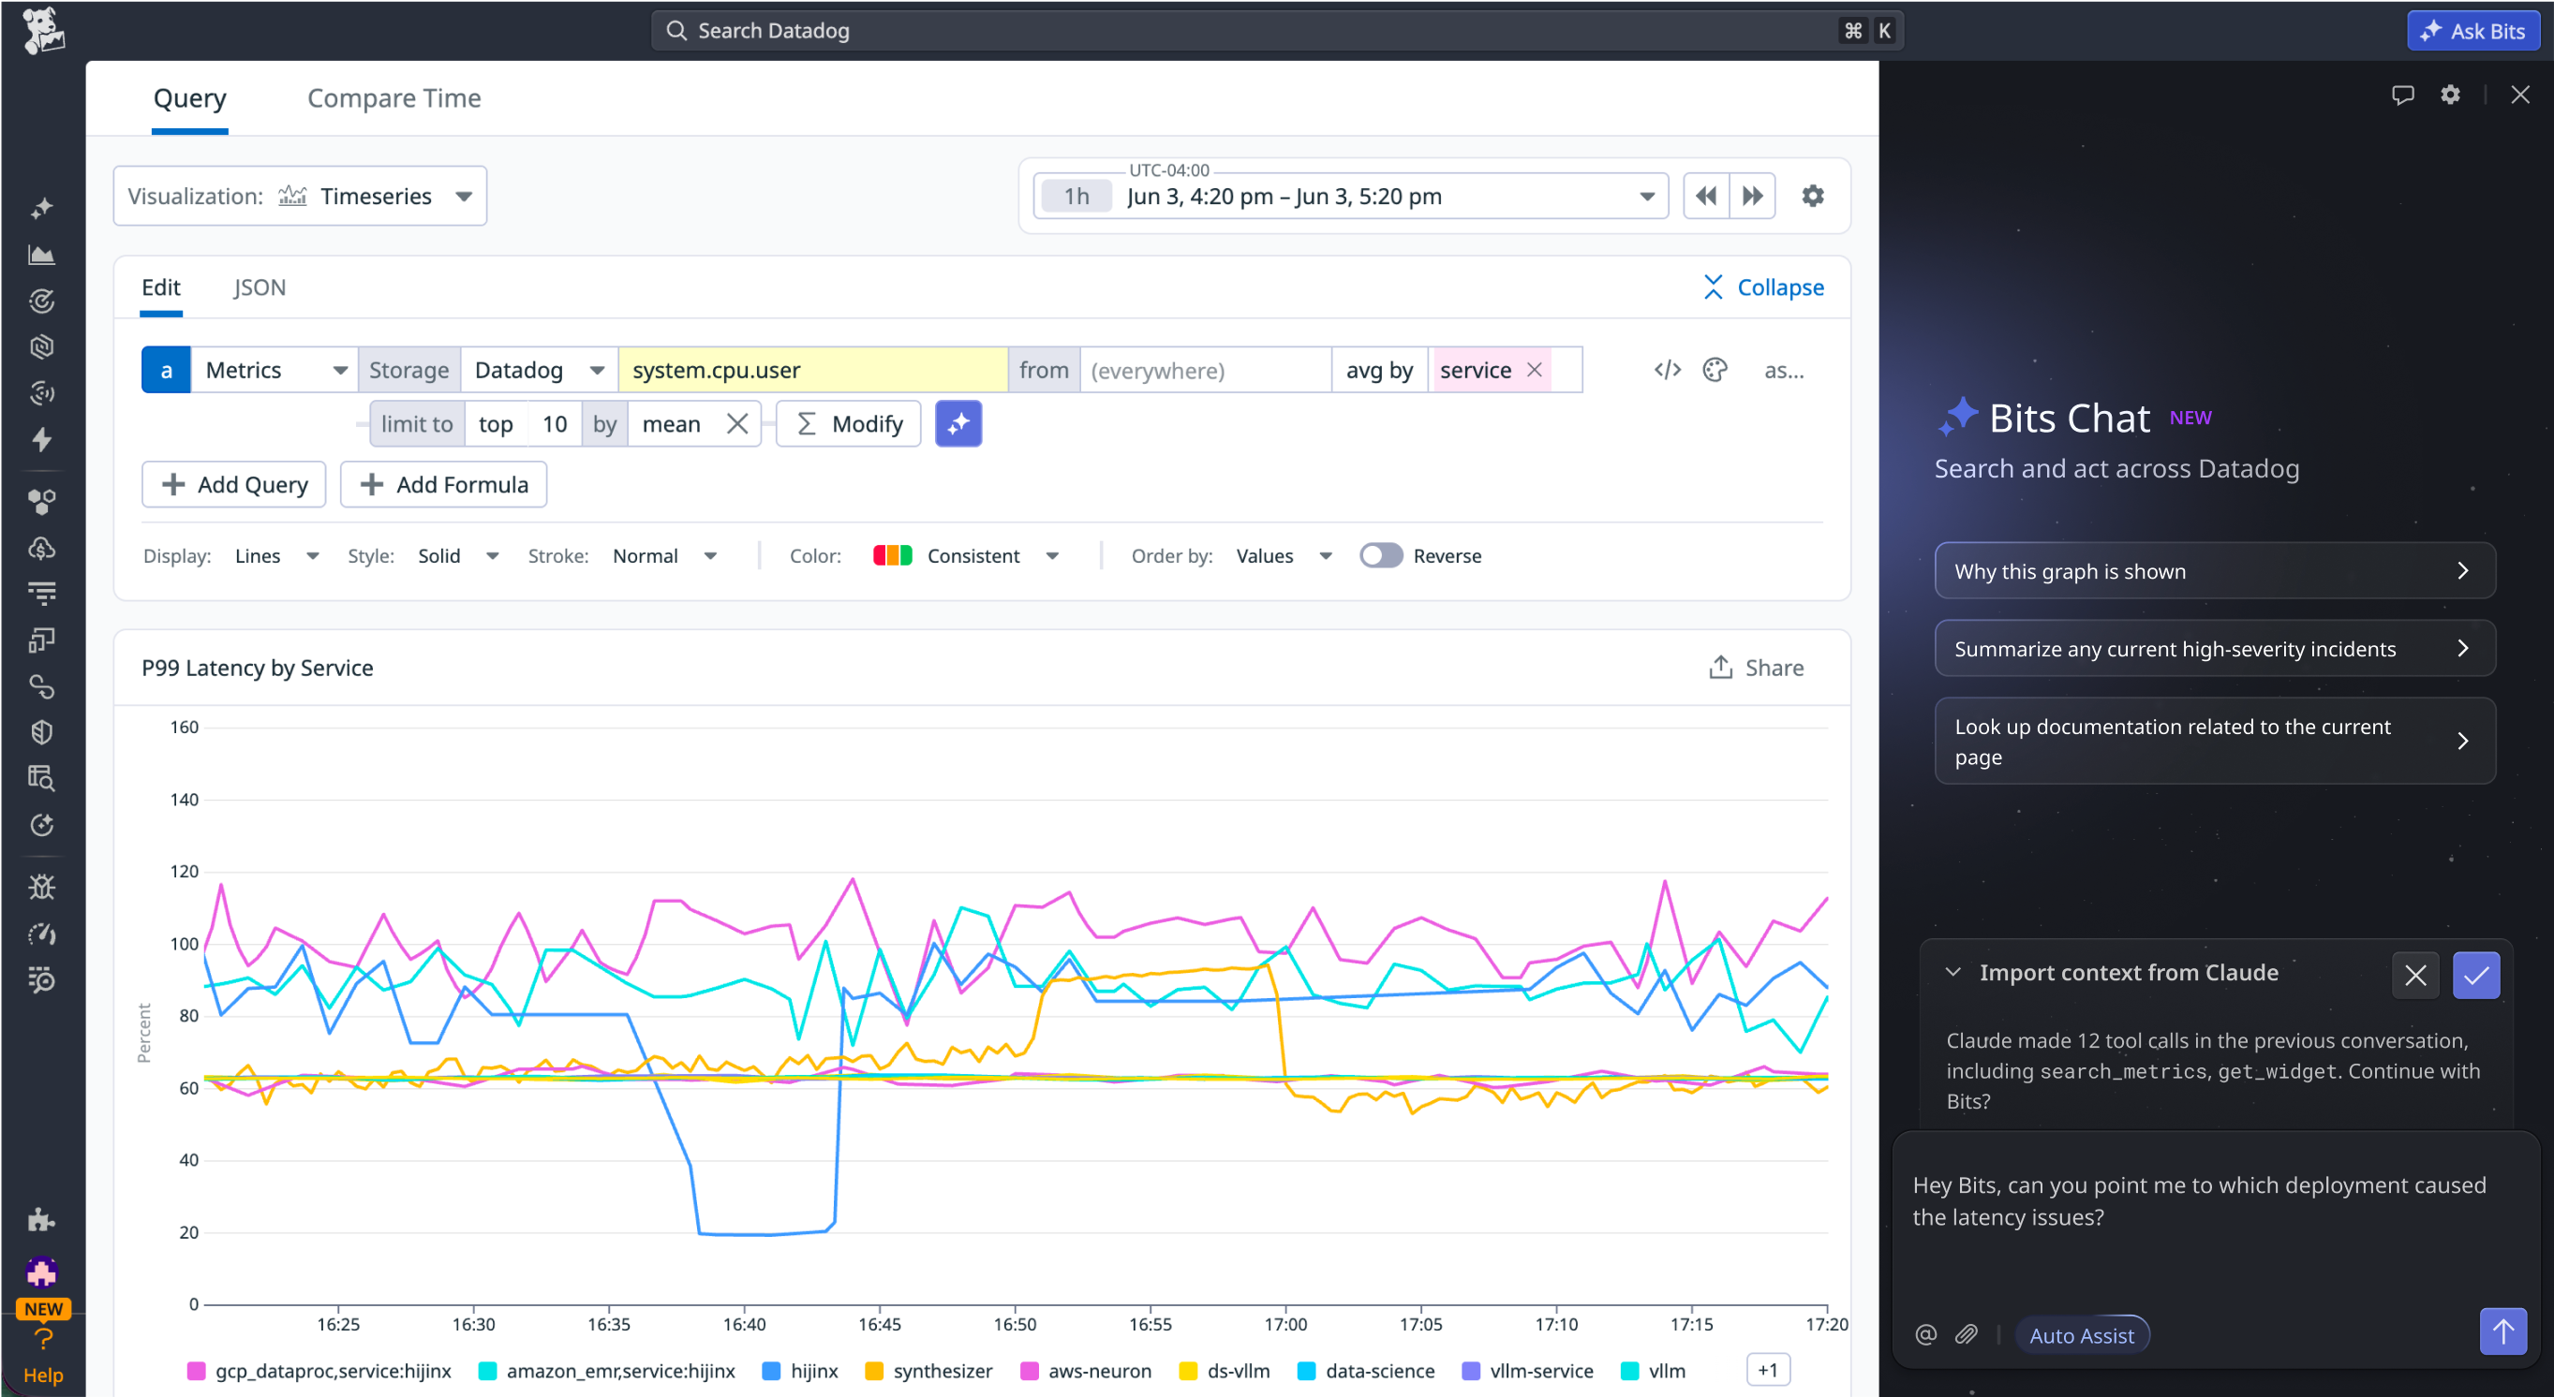
Task: Click the system.cpu.user metric field
Action: coord(813,370)
